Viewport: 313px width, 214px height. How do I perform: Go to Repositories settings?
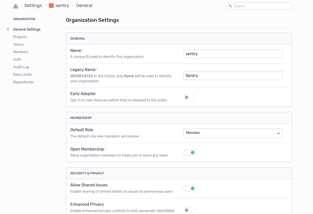click(x=23, y=82)
